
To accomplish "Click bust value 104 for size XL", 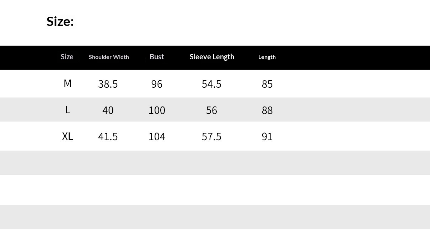I will (x=157, y=136).
